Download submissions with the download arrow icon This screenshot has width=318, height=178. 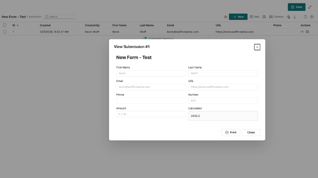click(x=295, y=17)
